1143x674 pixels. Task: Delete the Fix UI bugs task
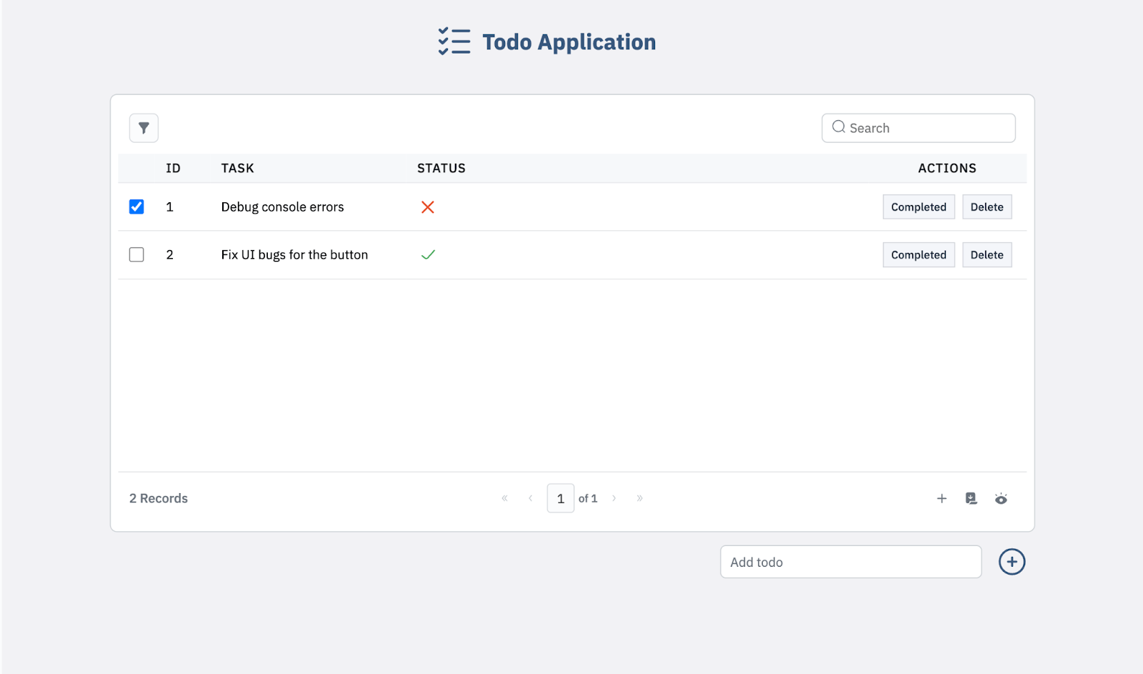coord(987,254)
